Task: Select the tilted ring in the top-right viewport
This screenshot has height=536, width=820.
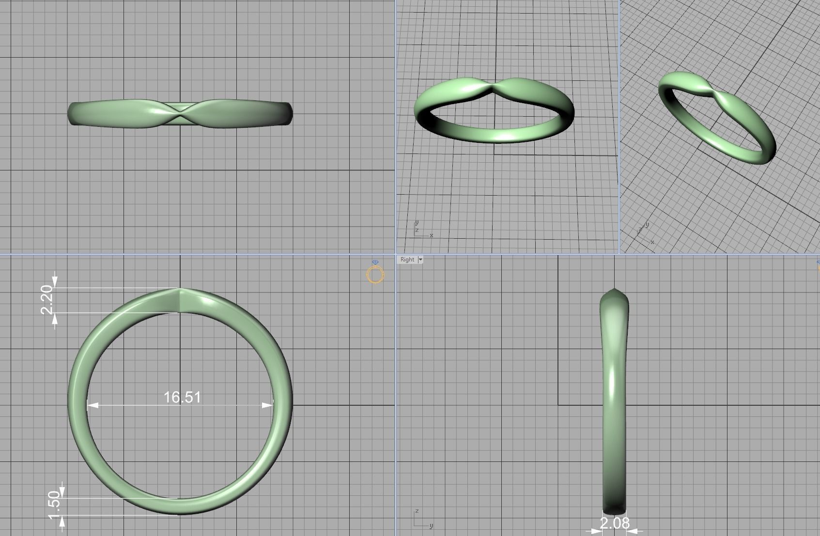Action: tap(717, 118)
